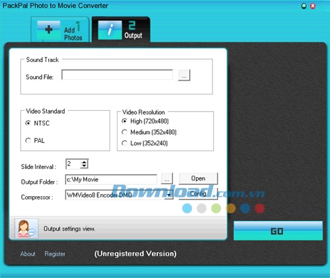Image resolution: width=330 pixels, height=278 pixels.
Task: Increase the Slide Interval value
Action: click(84, 162)
